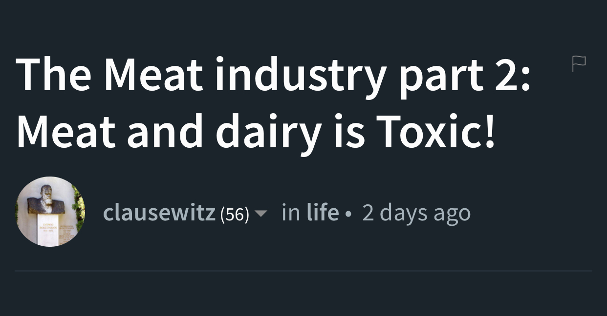Image resolution: width=607 pixels, height=316 pixels.
Task: Click the bullet dot before '2 days ago'
Action: (347, 215)
